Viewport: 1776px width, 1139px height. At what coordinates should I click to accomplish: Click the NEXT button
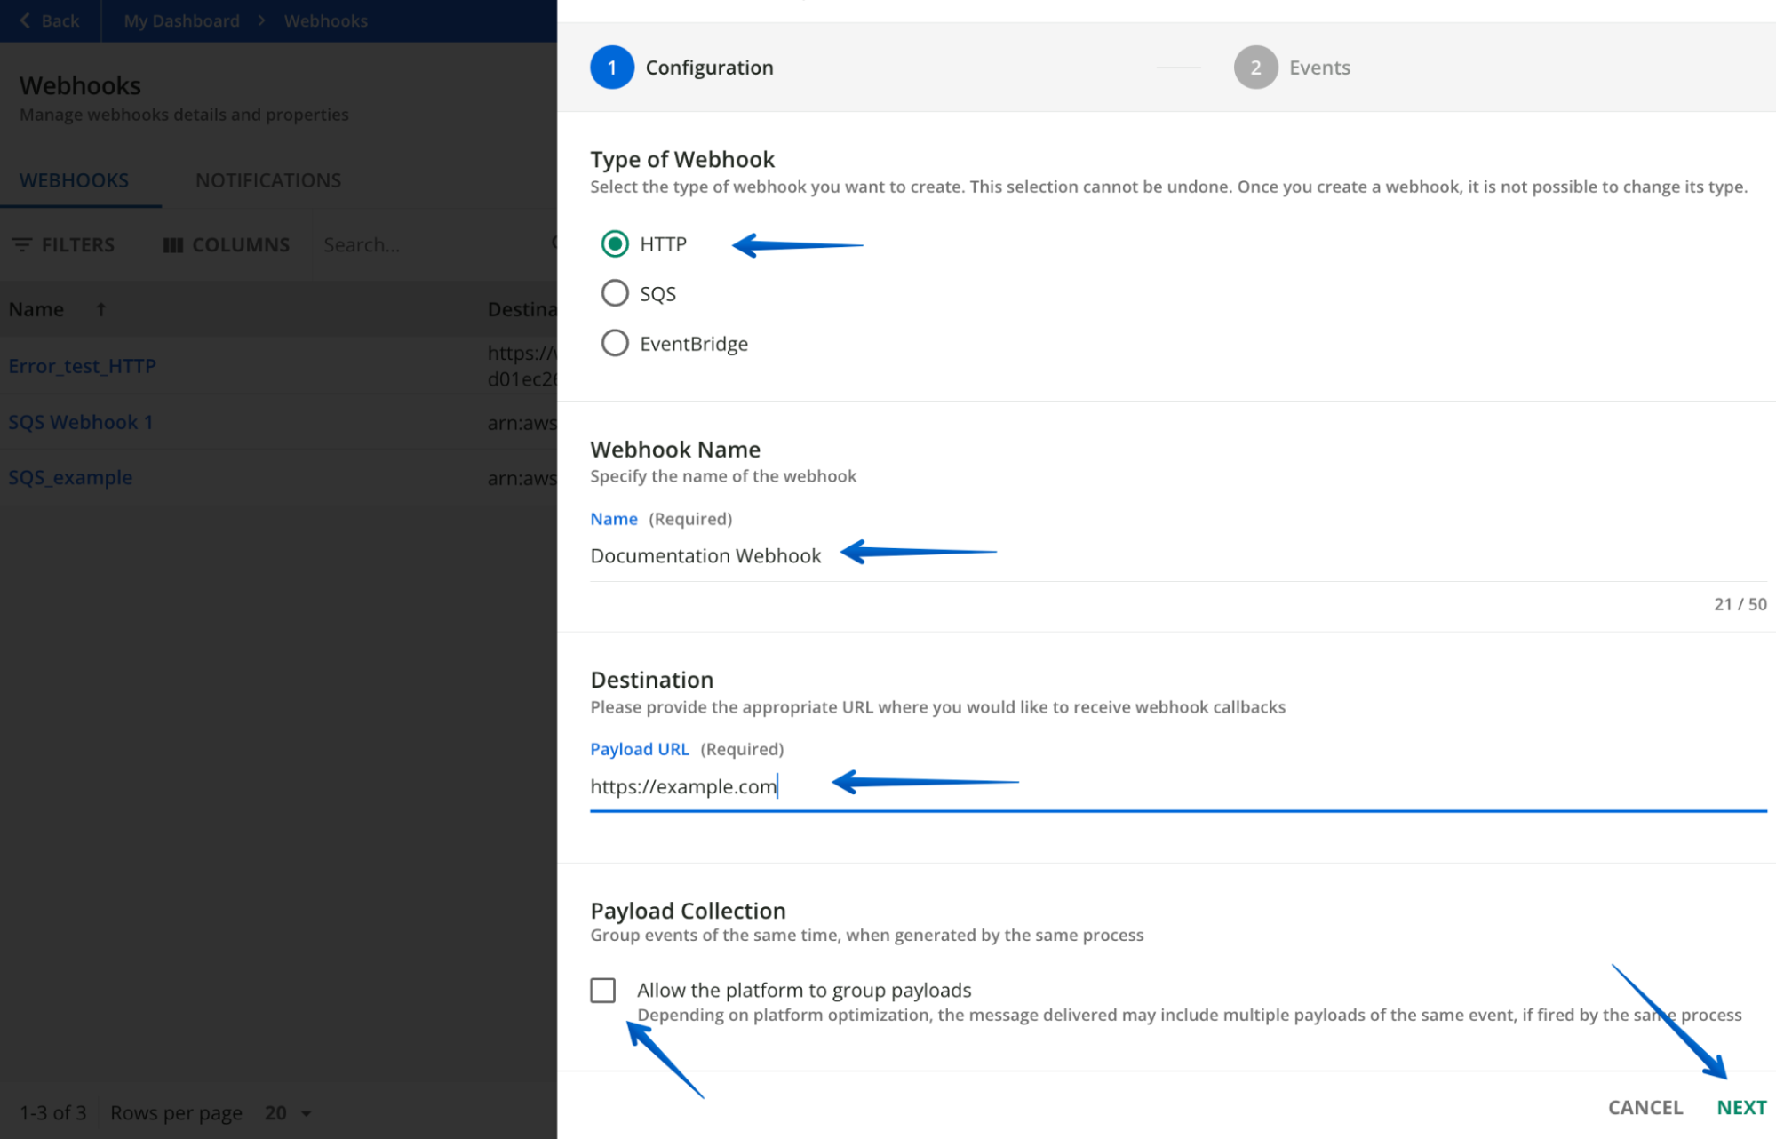1741,1107
